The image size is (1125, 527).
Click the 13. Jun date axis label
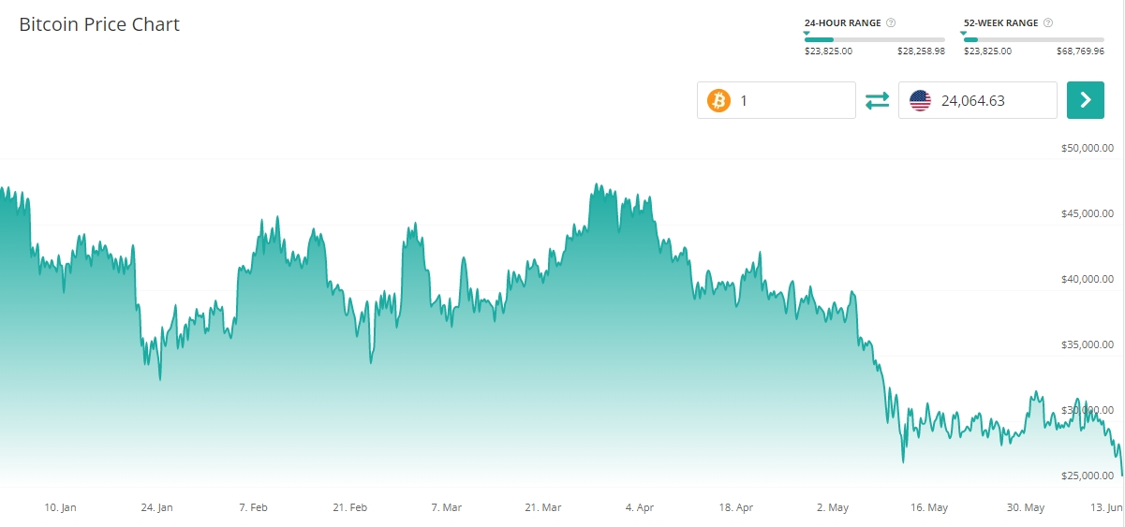point(1107,507)
